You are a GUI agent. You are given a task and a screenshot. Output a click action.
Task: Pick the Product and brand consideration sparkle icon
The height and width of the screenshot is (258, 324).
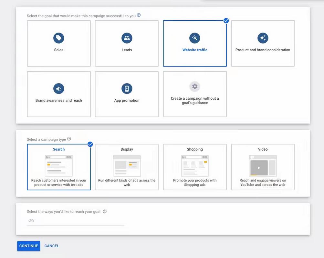point(263,38)
